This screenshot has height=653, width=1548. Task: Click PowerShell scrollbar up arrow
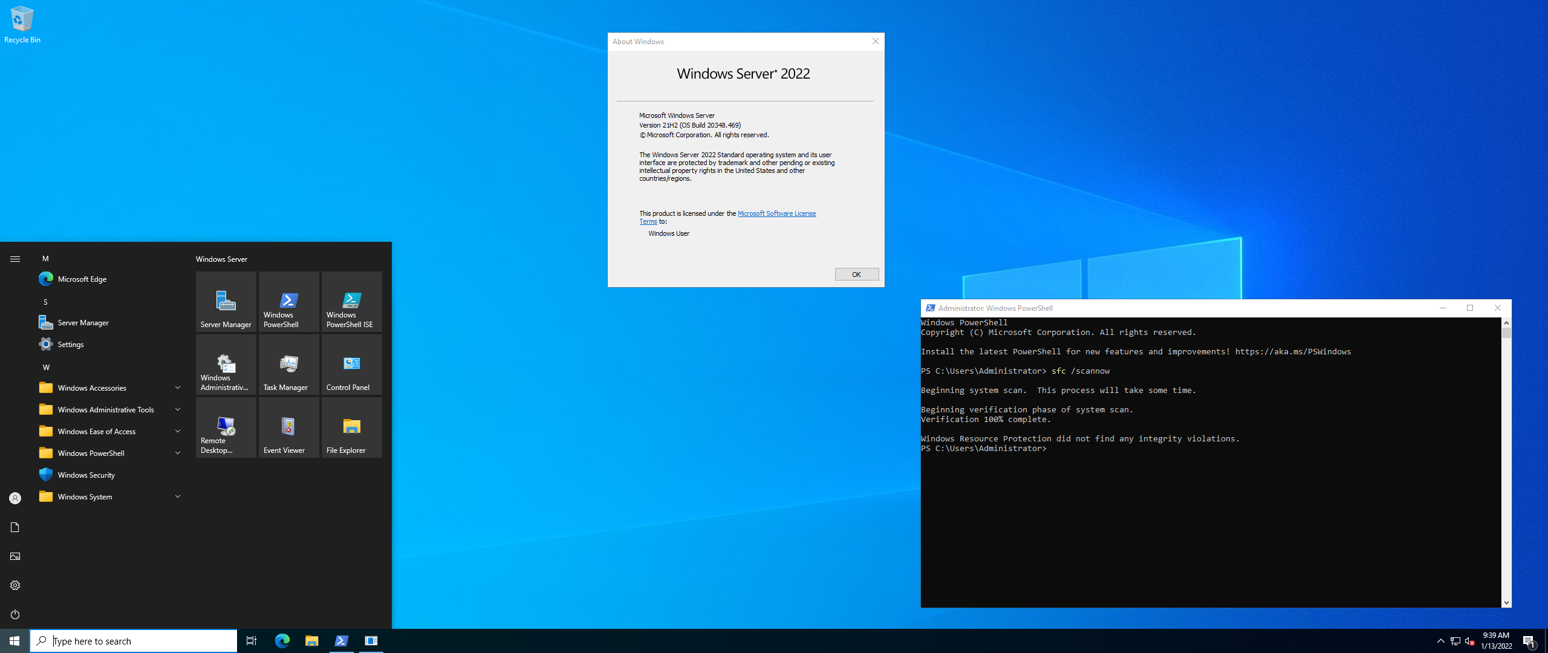1506,323
